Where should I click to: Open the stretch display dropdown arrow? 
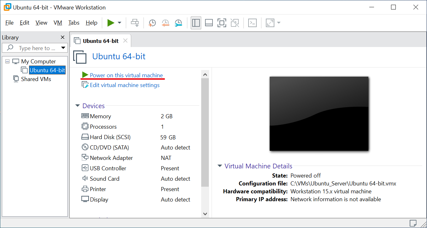(278, 23)
